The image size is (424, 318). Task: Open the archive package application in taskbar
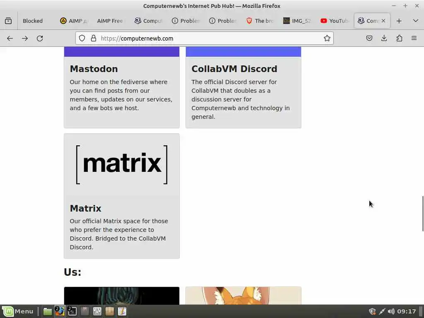pos(109,311)
